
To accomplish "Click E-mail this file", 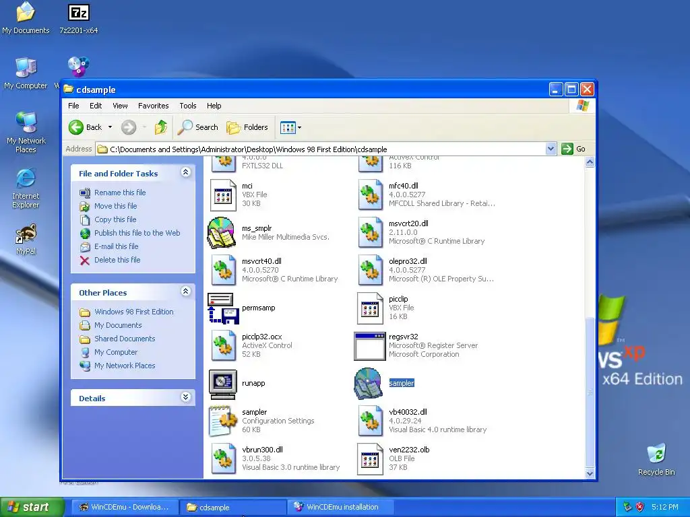I will [x=116, y=246].
